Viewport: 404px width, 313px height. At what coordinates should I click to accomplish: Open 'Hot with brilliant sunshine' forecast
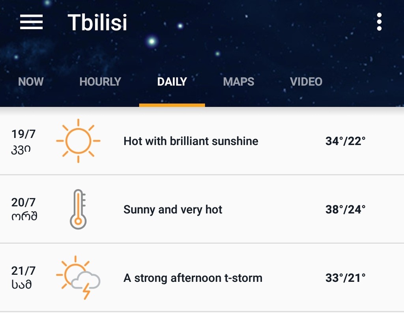point(191,141)
